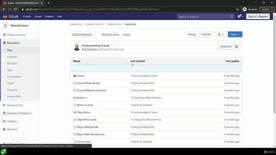Click the Members sidebar icon

(x=4, y=129)
